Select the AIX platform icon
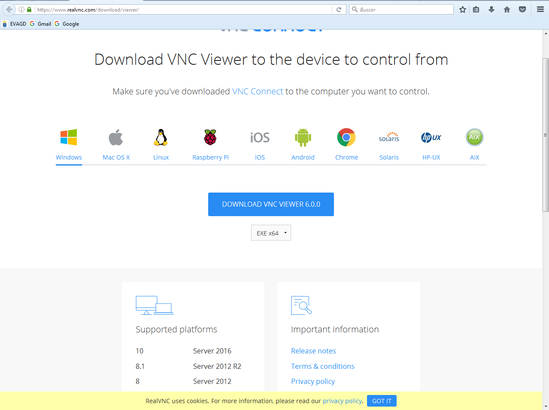The image size is (549, 410). click(x=474, y=136)
